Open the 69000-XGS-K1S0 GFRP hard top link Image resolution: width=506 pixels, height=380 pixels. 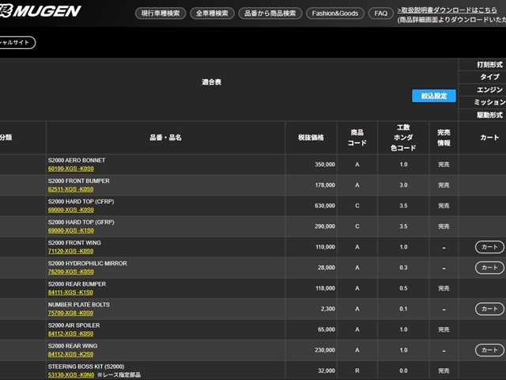point(70,230)
